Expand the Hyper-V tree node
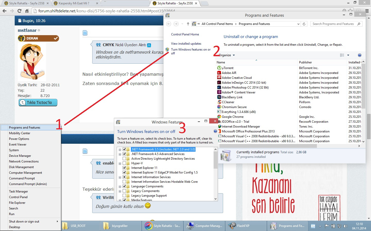 (120, 163)
